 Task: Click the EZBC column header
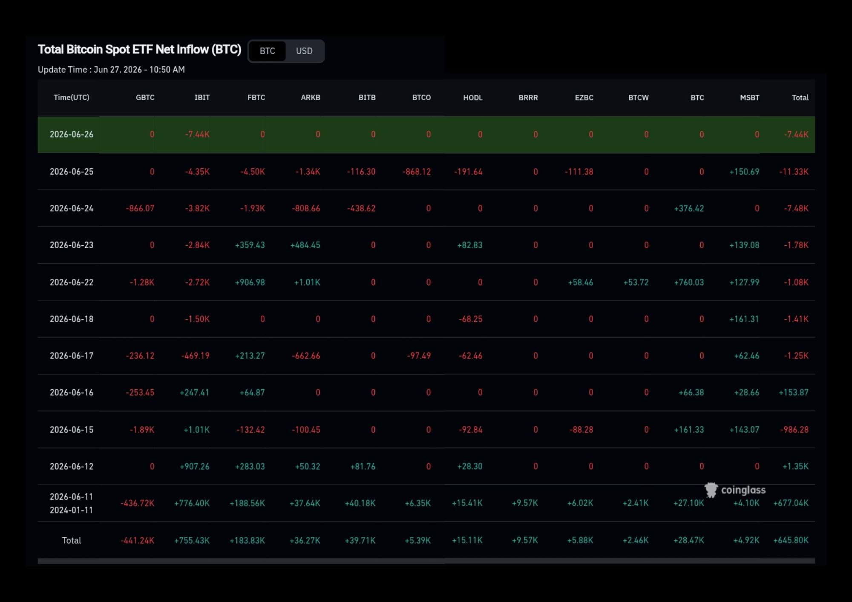(x=584, y=97)
